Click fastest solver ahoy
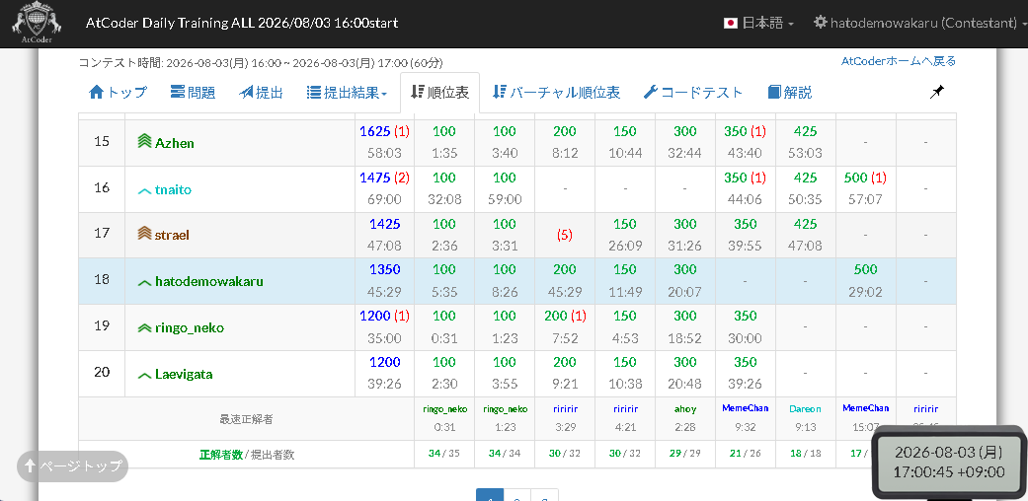 [685, 408]
